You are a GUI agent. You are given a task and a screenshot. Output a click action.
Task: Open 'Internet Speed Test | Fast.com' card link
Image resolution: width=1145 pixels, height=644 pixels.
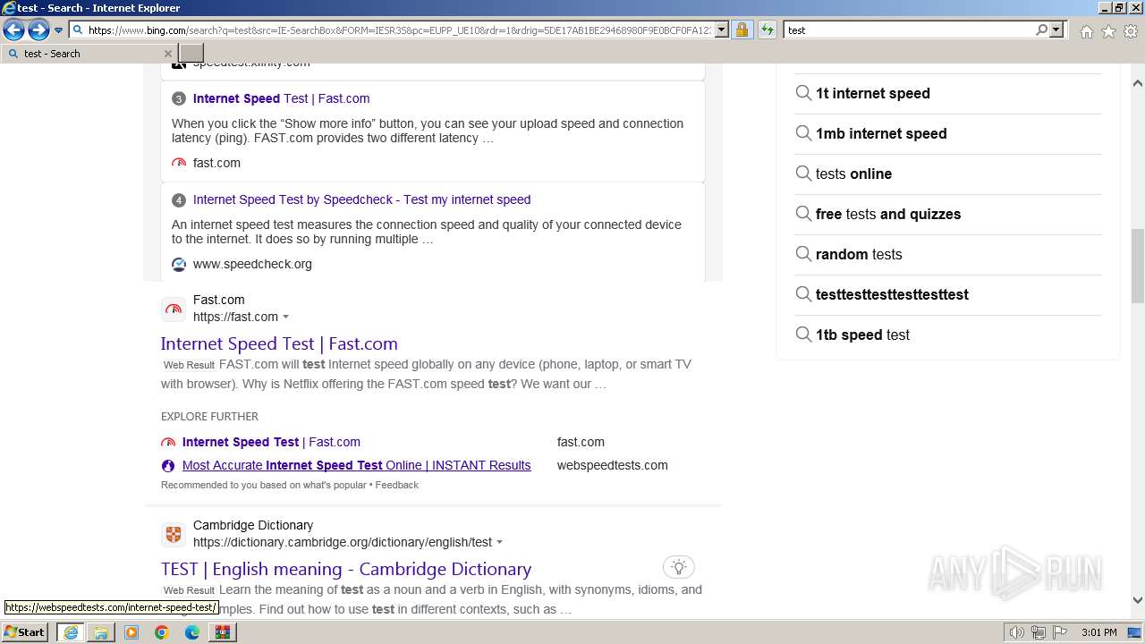click(281, 98)
